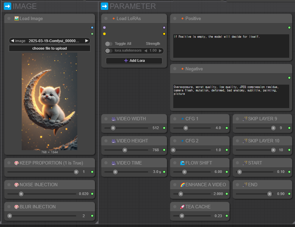295x227 pixels.
Task: Collapse the Negative node with its dot
Action: (x=175, y=69)
